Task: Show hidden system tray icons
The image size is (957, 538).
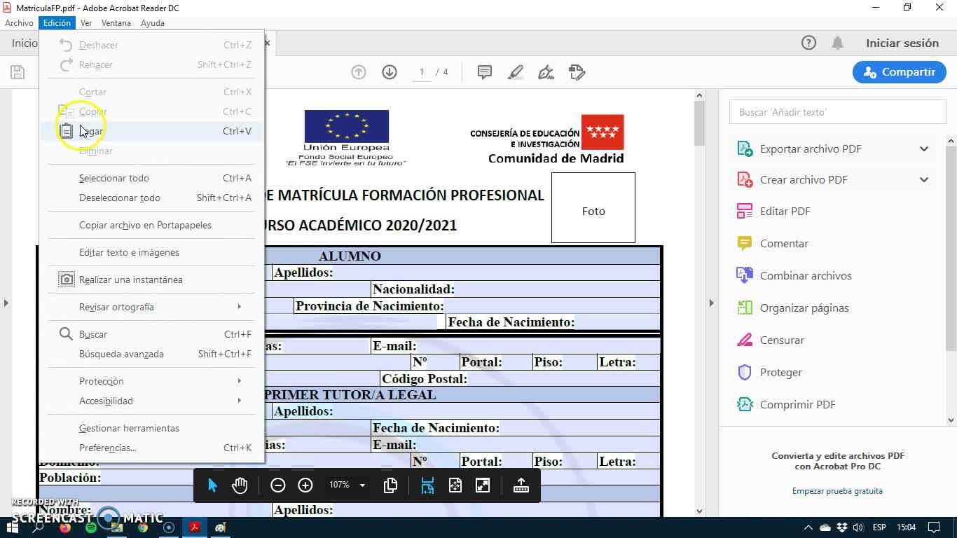Action: (x=808, y=527)
